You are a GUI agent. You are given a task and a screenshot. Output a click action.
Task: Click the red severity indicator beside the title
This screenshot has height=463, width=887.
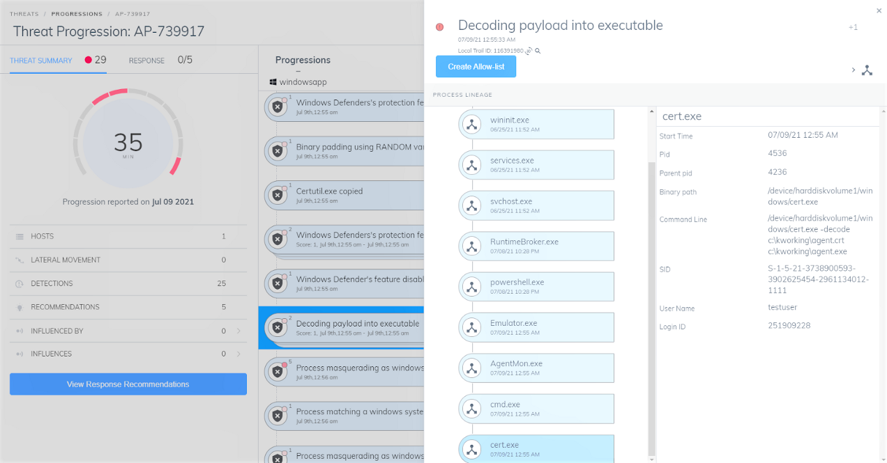click(x=439, y=27)
